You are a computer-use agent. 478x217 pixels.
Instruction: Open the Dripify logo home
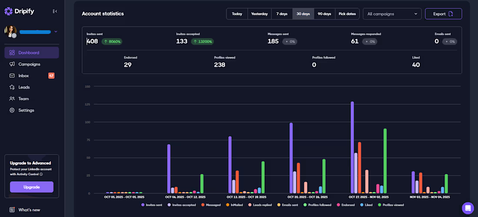tap(19, 11)
